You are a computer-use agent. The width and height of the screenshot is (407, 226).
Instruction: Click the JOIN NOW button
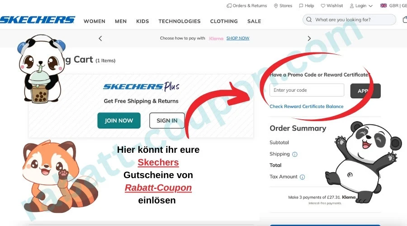coord(119,120)
